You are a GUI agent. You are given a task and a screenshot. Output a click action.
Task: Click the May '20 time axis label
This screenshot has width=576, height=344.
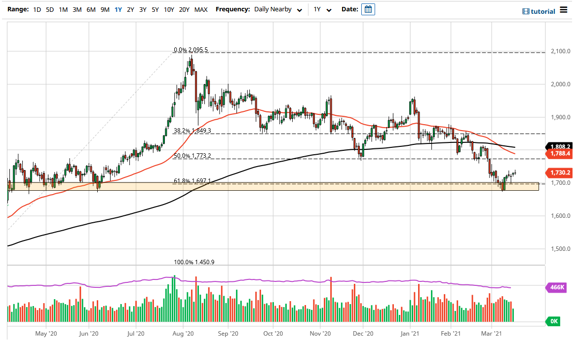coord(46,333)
